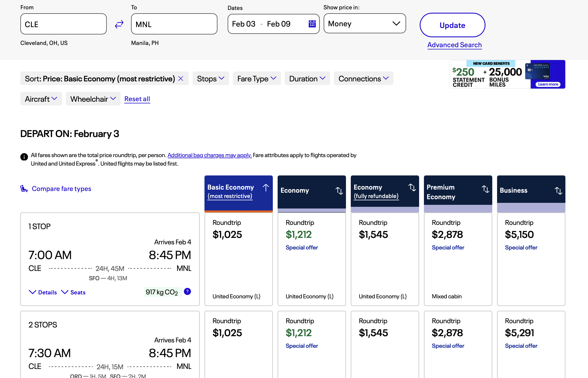The image size is (588, 378).
Task: Click the Update search button
Action: 452,25
